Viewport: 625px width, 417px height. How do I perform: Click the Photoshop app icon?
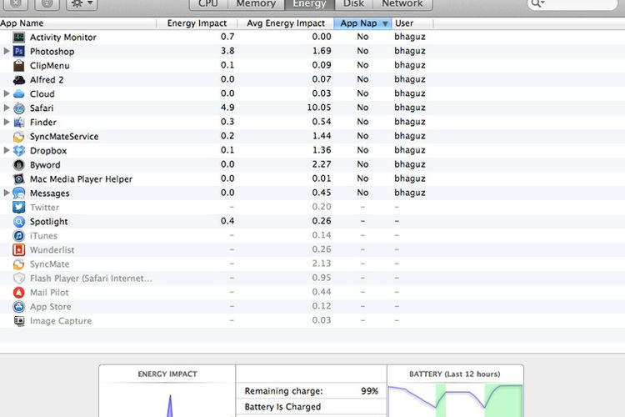click(x=18, y=52)
